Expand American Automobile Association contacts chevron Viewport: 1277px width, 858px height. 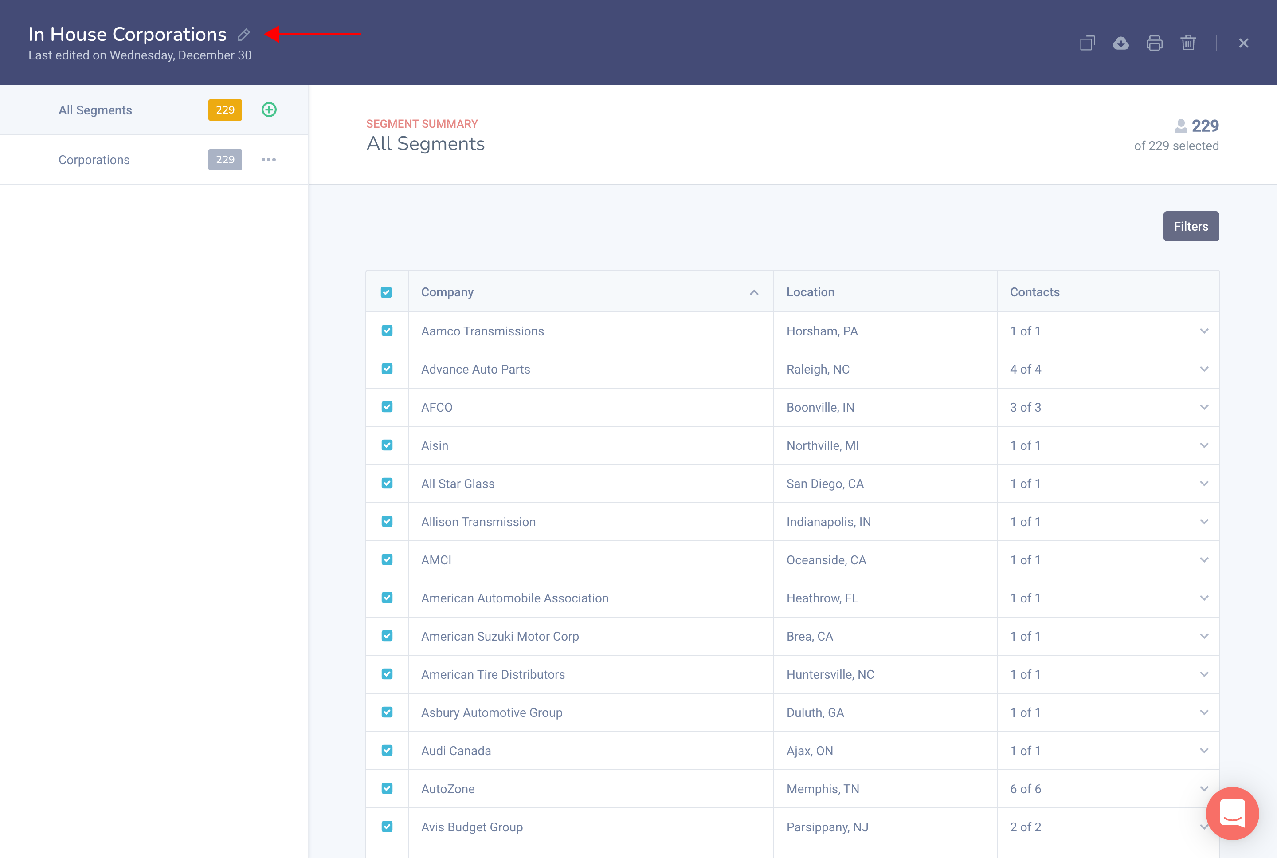1204,598
